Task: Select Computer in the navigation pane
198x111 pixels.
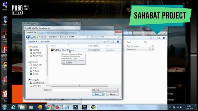Action: [x=35, y=80]
